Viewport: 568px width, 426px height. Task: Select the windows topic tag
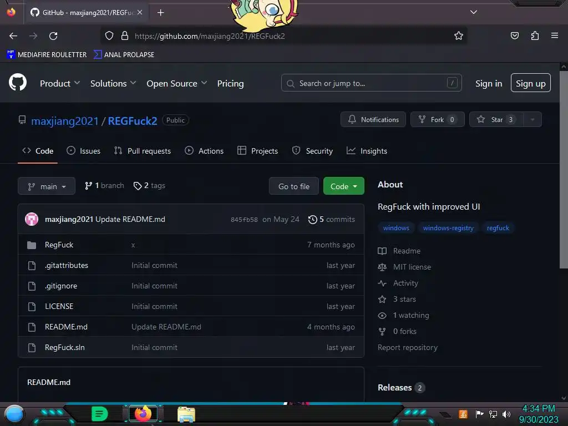(x=396, y=228)
